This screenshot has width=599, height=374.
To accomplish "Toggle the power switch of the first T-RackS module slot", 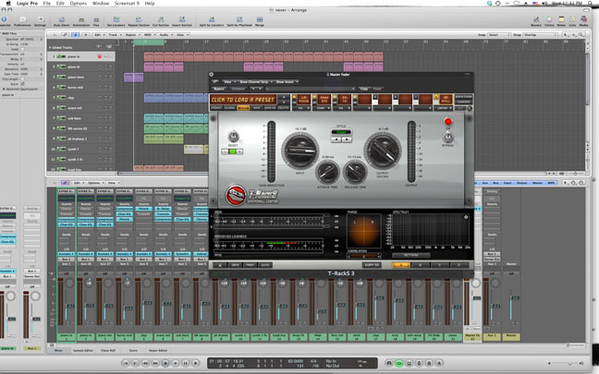I will pyautogui.click(x=294, y=97).
